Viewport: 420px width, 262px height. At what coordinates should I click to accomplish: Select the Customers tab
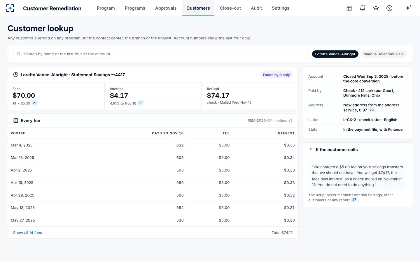198,8
